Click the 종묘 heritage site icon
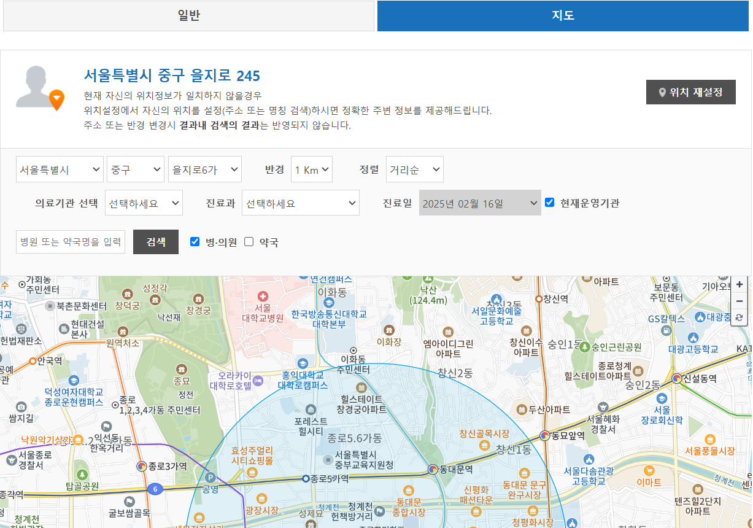The width and height of the screenshot is (753, 528). (181, 369)
